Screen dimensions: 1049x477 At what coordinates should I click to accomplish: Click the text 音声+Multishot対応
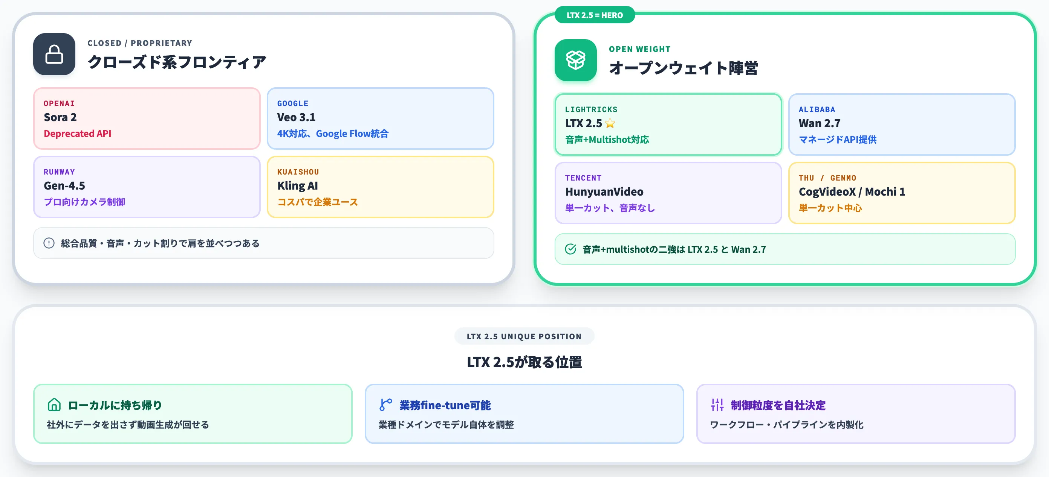(607, 140)
